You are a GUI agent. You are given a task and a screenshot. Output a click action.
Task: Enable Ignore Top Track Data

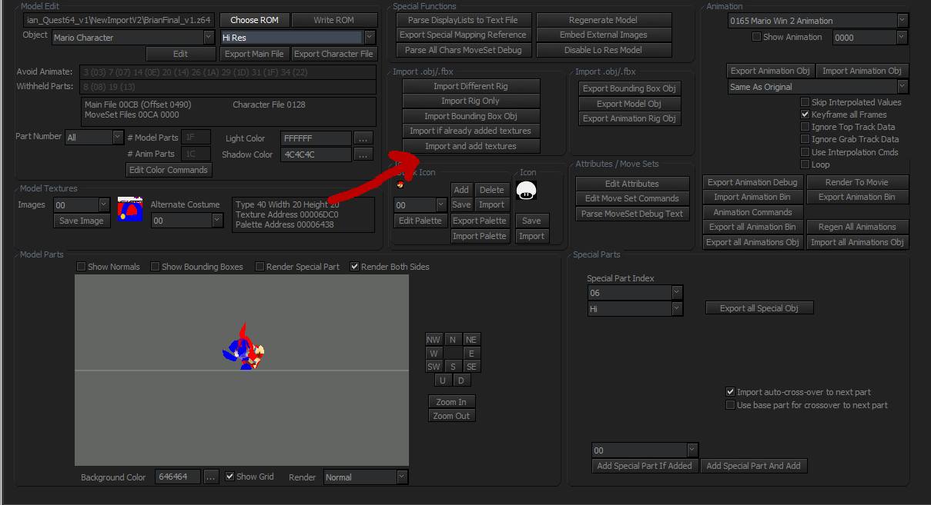click(x=805, y=127)
